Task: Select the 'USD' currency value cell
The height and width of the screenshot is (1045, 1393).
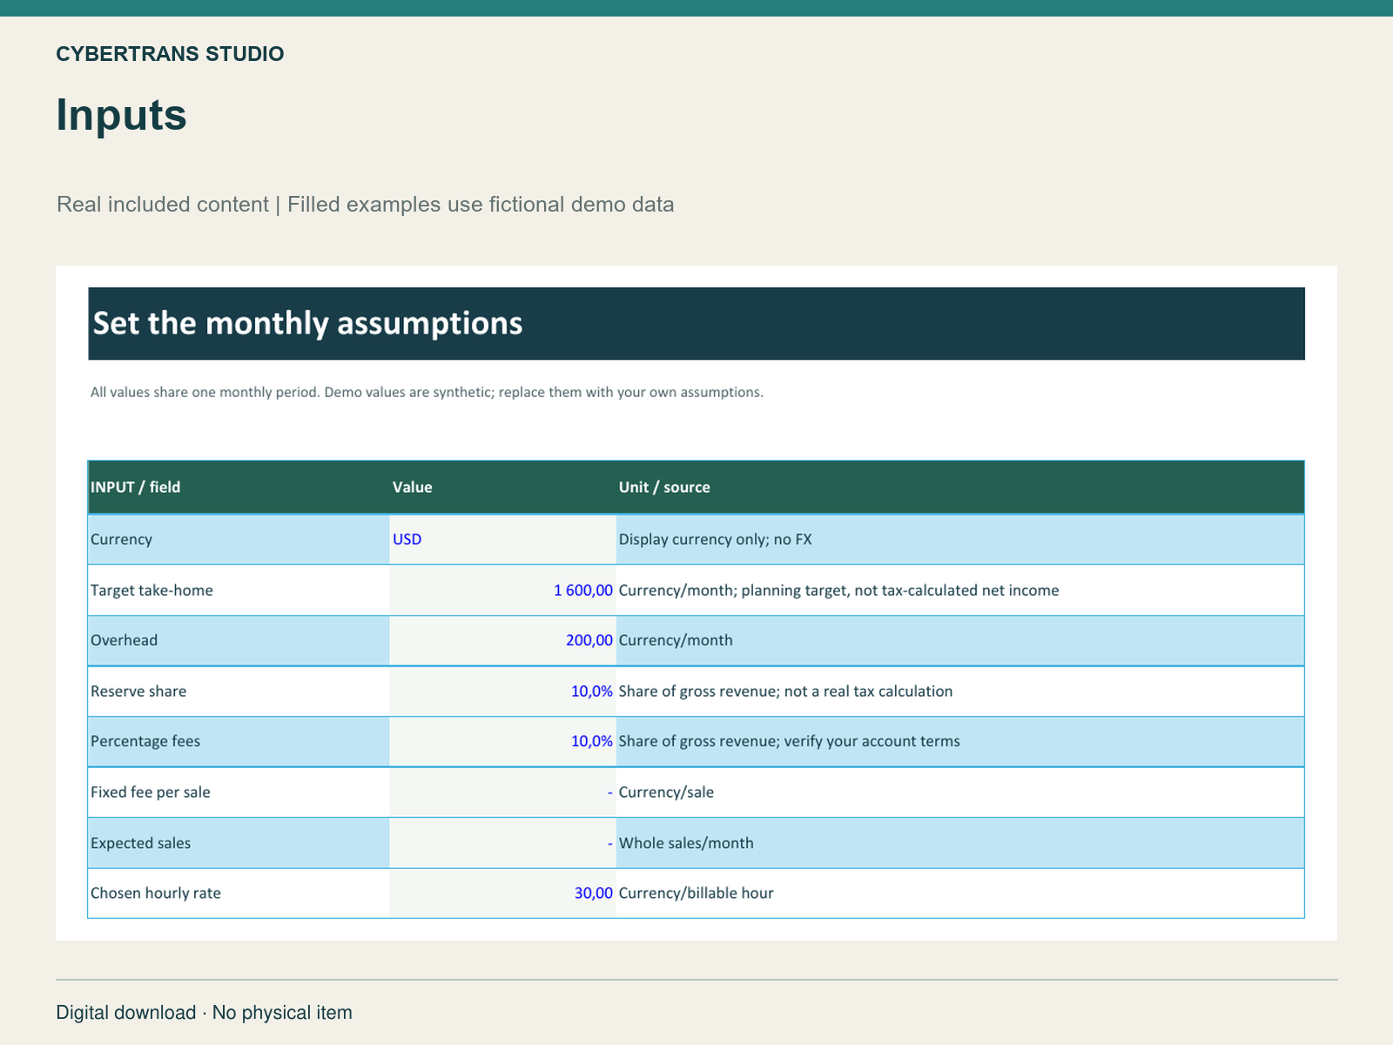Action: (x=503, y=539)
